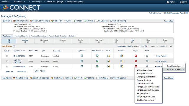The width and height of the screenshot is (189, 106).
Task: Schedule interview for ISHA BEAZER
Action: (122, 56)
